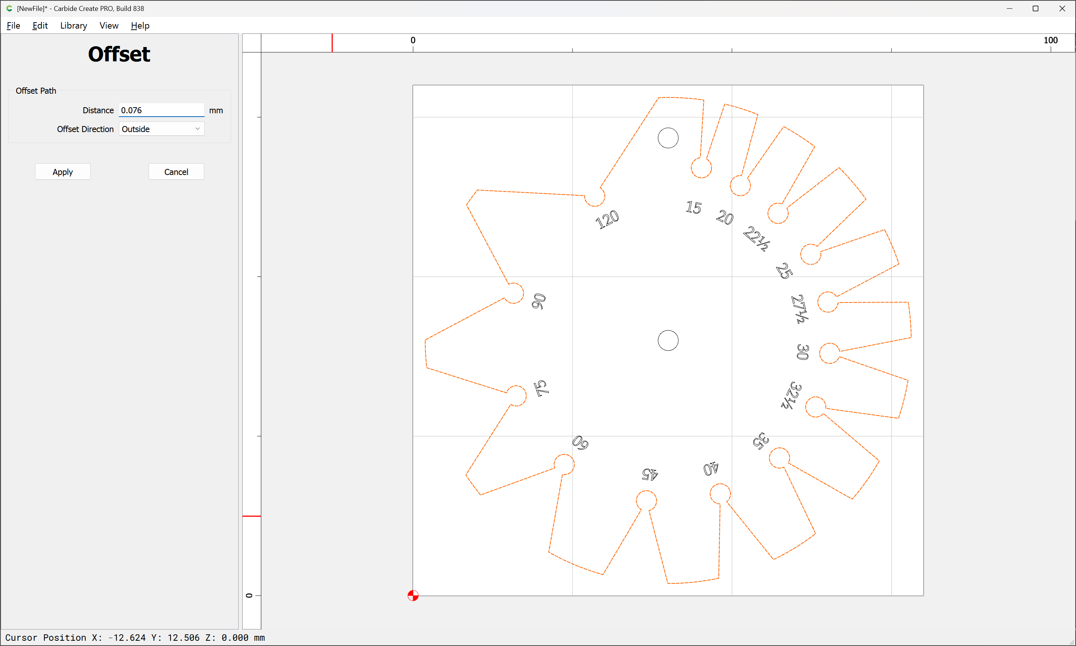Click the '120' text on the design
This screenshot has height=646, width=1076.
607,219
